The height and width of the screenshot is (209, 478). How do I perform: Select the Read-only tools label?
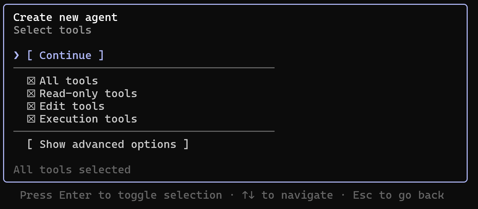(88, 94)
